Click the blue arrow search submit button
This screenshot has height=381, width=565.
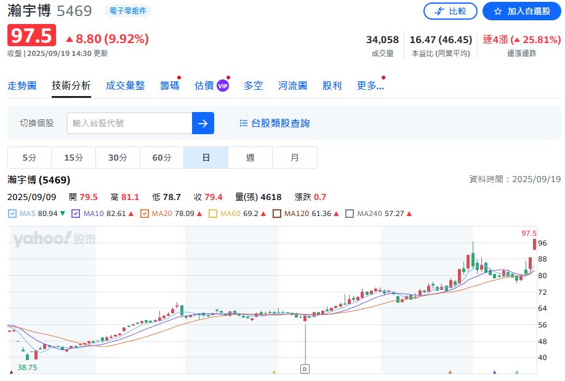[203, 123]
